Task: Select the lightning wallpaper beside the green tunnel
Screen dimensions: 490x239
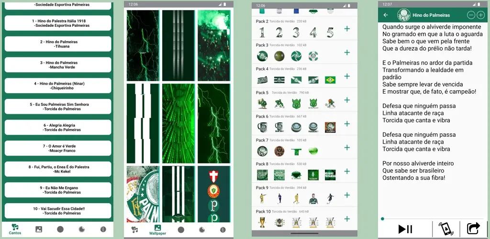Action: pos(214,123)
